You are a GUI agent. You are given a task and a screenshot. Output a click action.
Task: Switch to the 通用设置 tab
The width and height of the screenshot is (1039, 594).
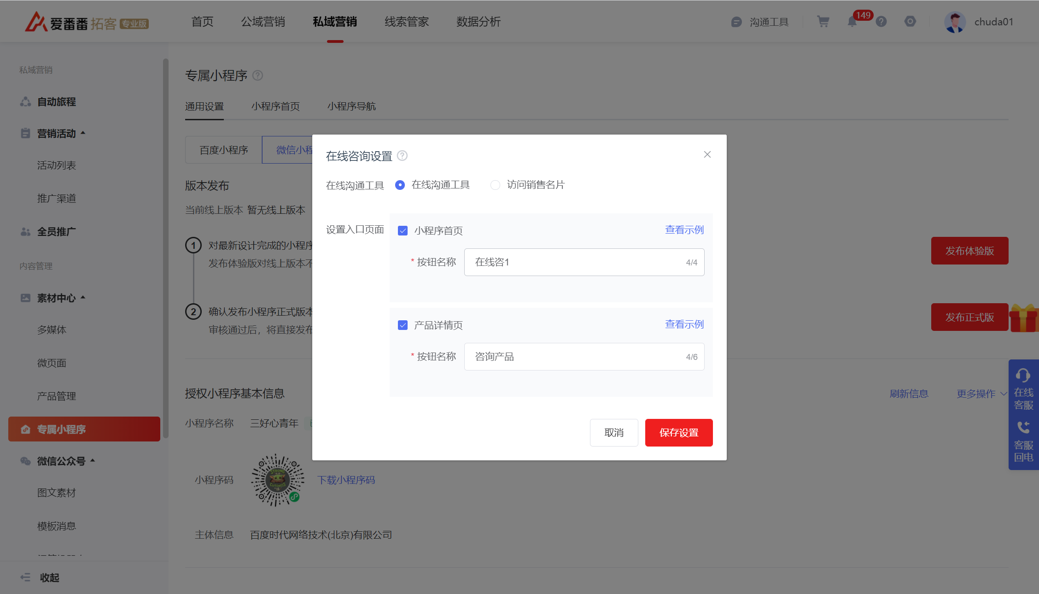click(204, 106)
